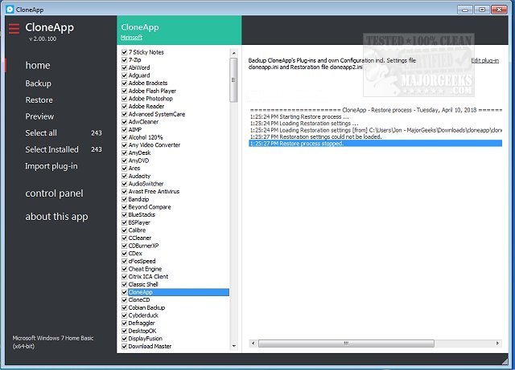
Task: Open about this app section
Action: 56,217
